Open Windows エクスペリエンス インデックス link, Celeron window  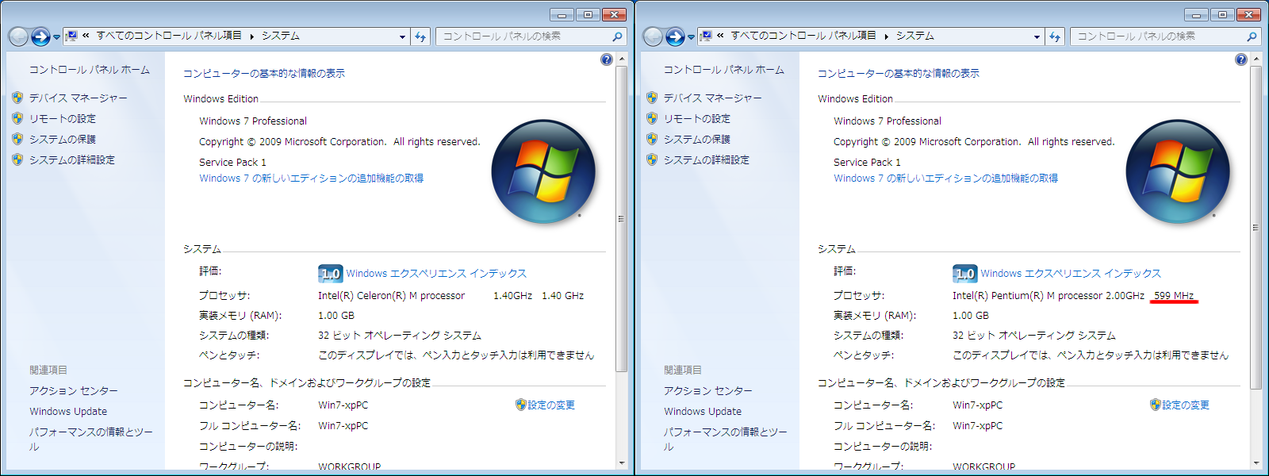tap(436, 274)
